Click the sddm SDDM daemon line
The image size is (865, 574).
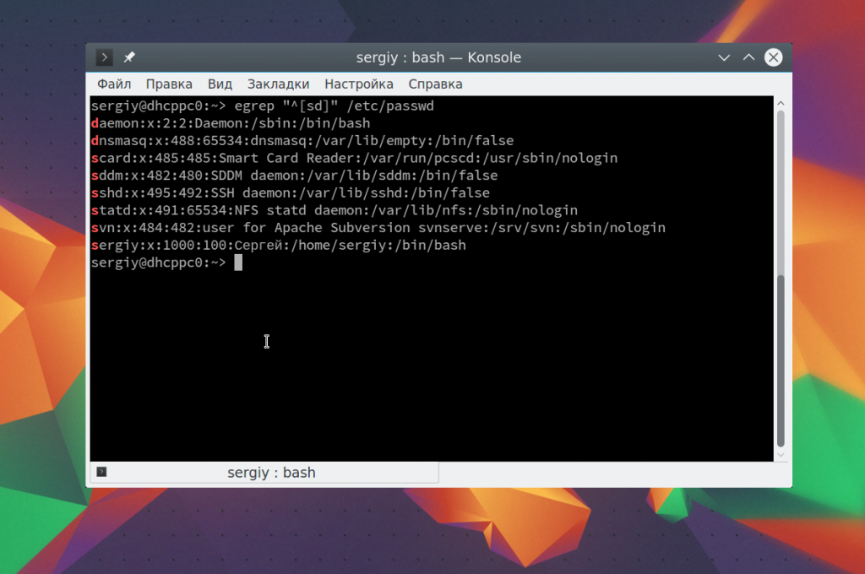click(295, 176)
